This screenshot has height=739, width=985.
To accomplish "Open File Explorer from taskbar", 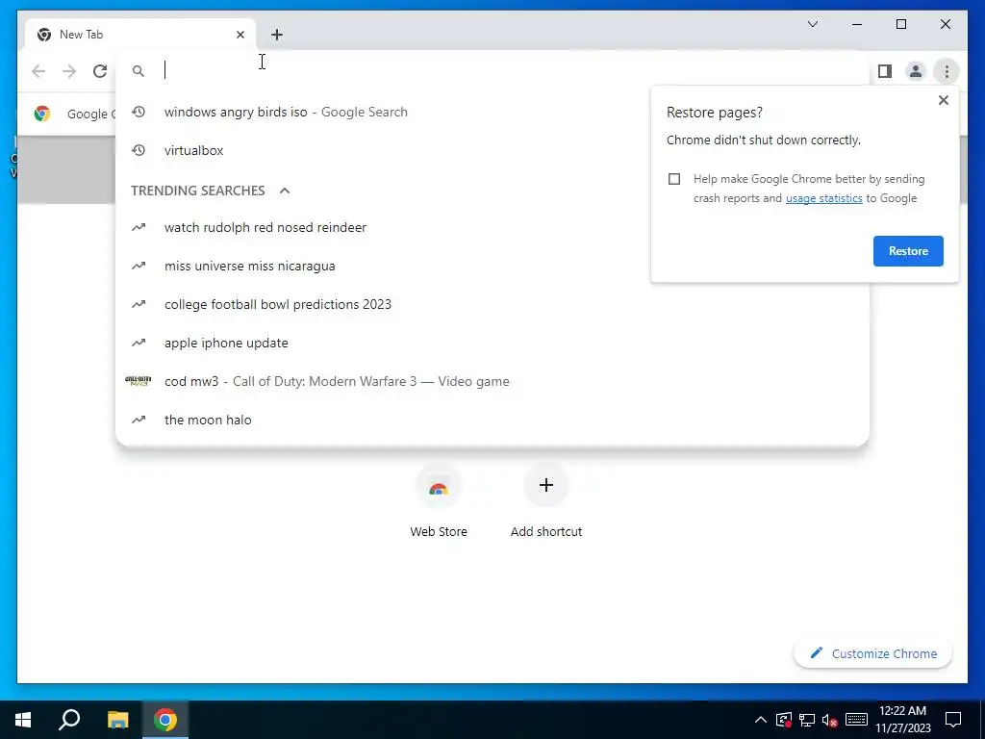I will pyautogui.click(x=117, y=720).
